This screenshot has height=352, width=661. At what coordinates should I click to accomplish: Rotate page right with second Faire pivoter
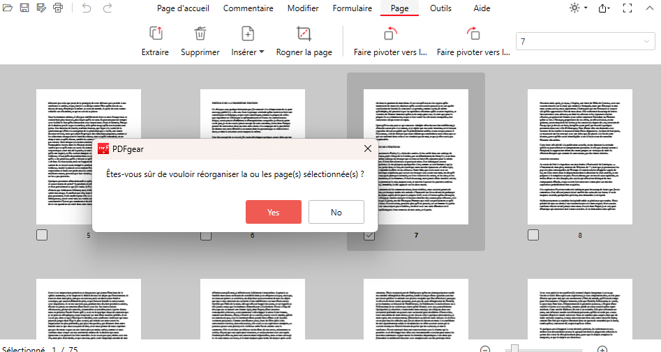[473, 33]
